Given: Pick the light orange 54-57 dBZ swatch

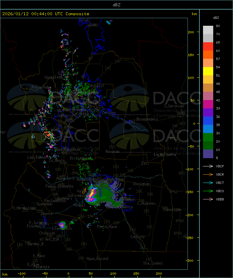Looking at the screenshot, I should (208, 63).
